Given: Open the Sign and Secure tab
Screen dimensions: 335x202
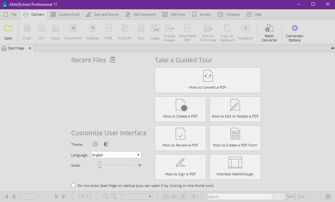Looking at the screenshot, I should tap(102, 14).
